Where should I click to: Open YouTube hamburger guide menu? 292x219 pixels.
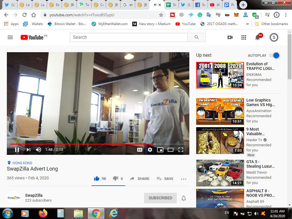tap(10, 37)
